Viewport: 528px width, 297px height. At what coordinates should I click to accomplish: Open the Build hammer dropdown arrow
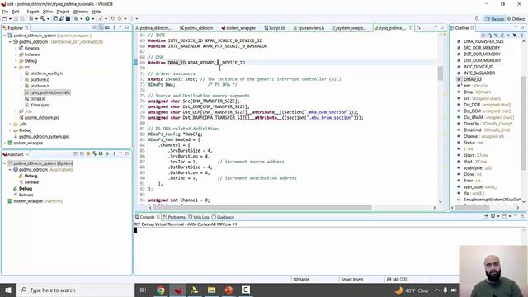coord(48,19)
